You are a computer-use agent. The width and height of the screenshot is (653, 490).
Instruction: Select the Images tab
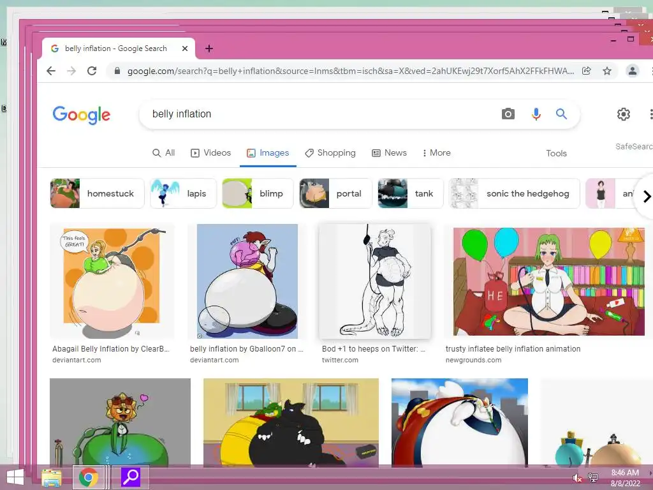click(268, 153)
